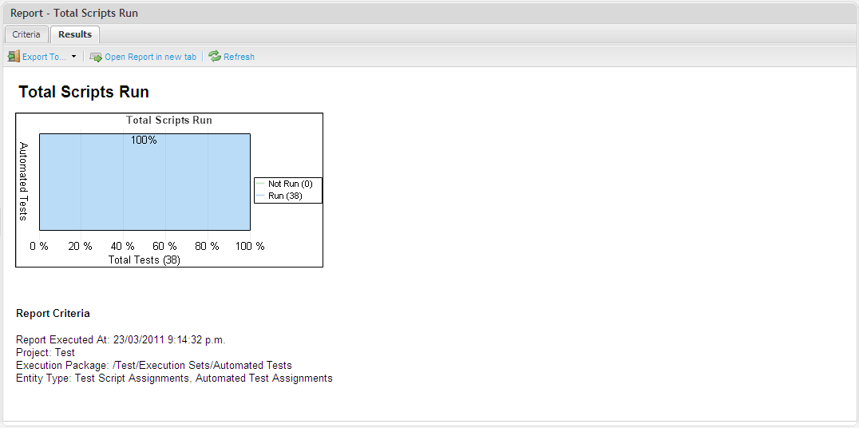
Task: Click the Automated Tests vertical axis label
Action: point(24,181)
